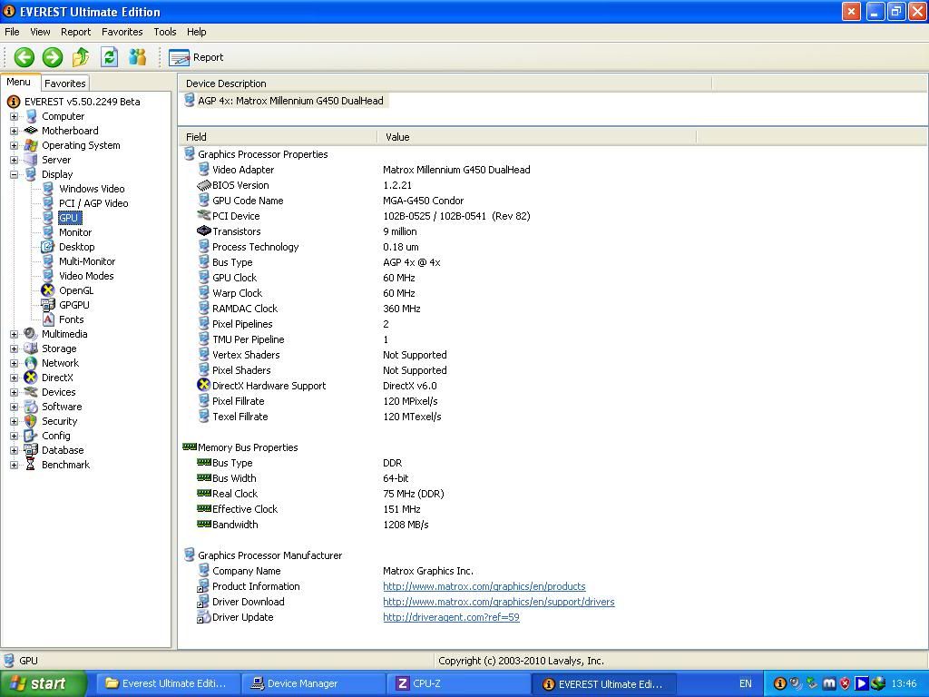Go back using the green left arrow

point(24,57)
